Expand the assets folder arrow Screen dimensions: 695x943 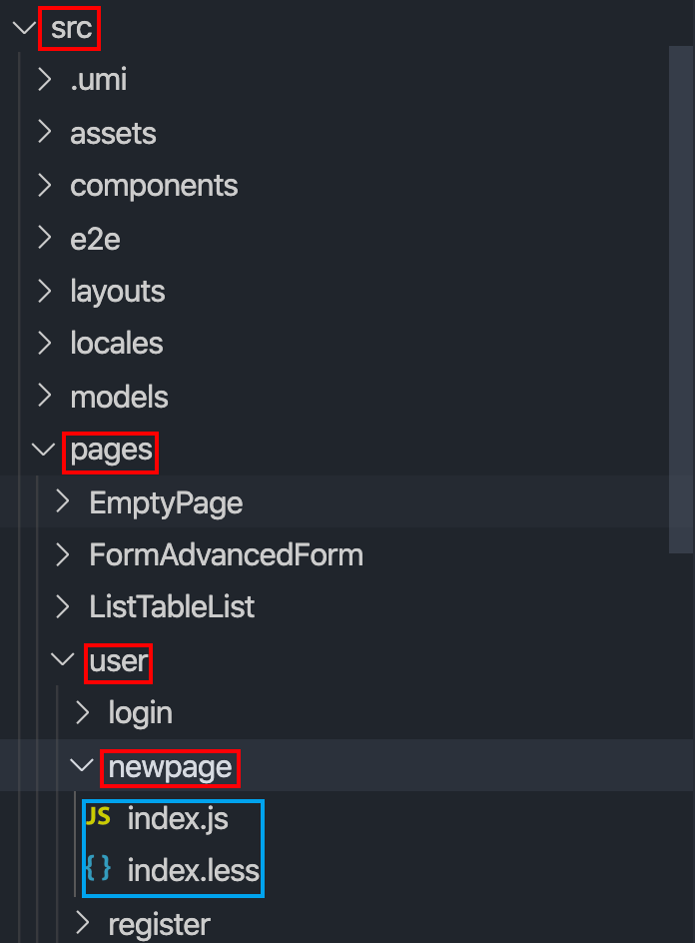[44, 133]
